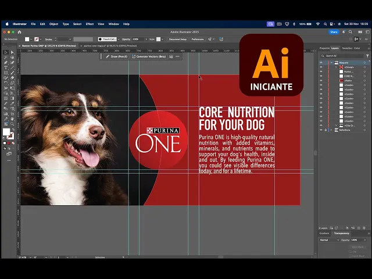
Task: Open the Wi-Fi status menu
Action: pos(318,24)
